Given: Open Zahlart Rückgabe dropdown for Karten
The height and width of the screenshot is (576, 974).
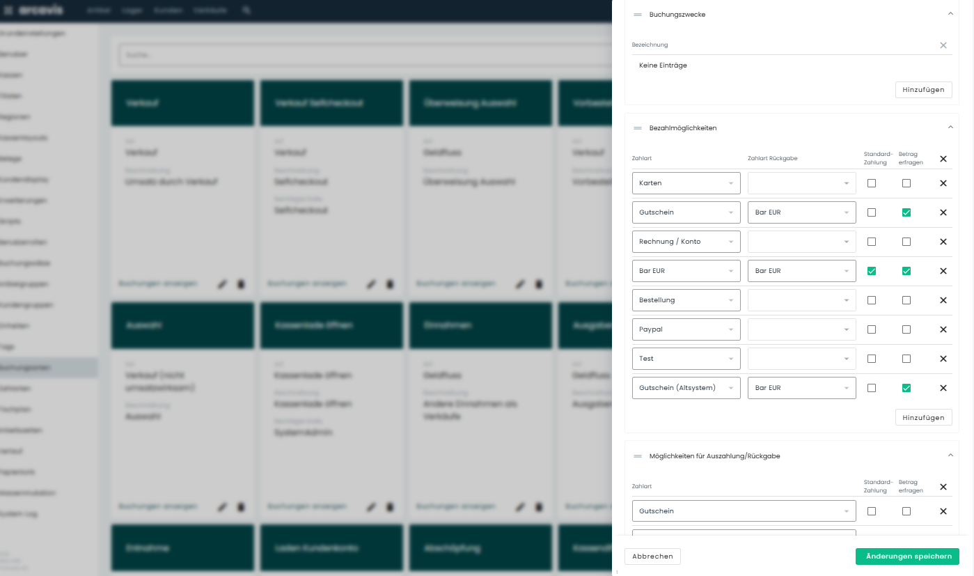Looking at the screenshot, I should point(801,183).
